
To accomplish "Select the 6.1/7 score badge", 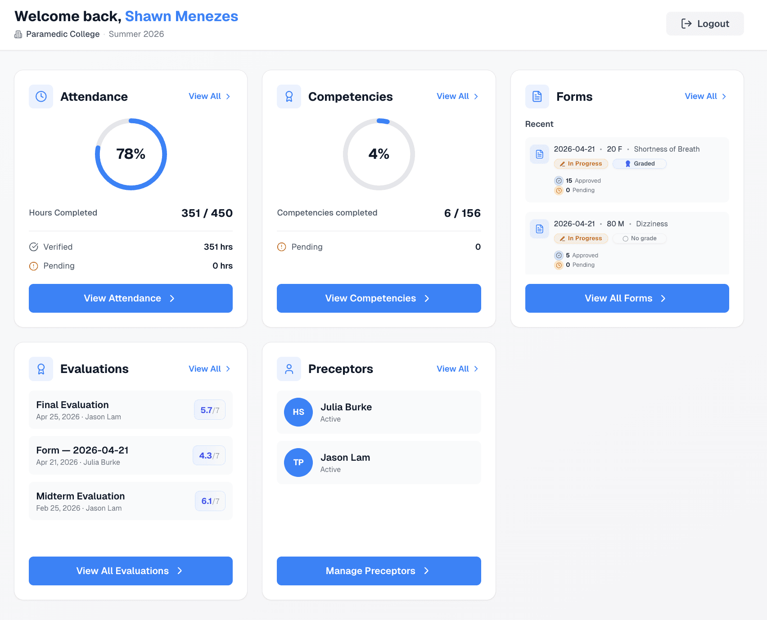I will 210,501.
